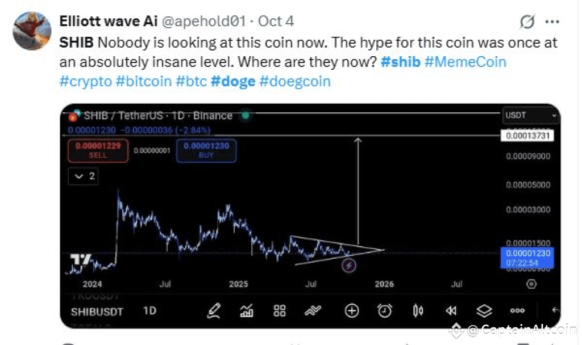Screen dimensions: 582x345
Task: Open the #bitcoin hashtag link
Action: pyautogui.click(x=143, y=81)
